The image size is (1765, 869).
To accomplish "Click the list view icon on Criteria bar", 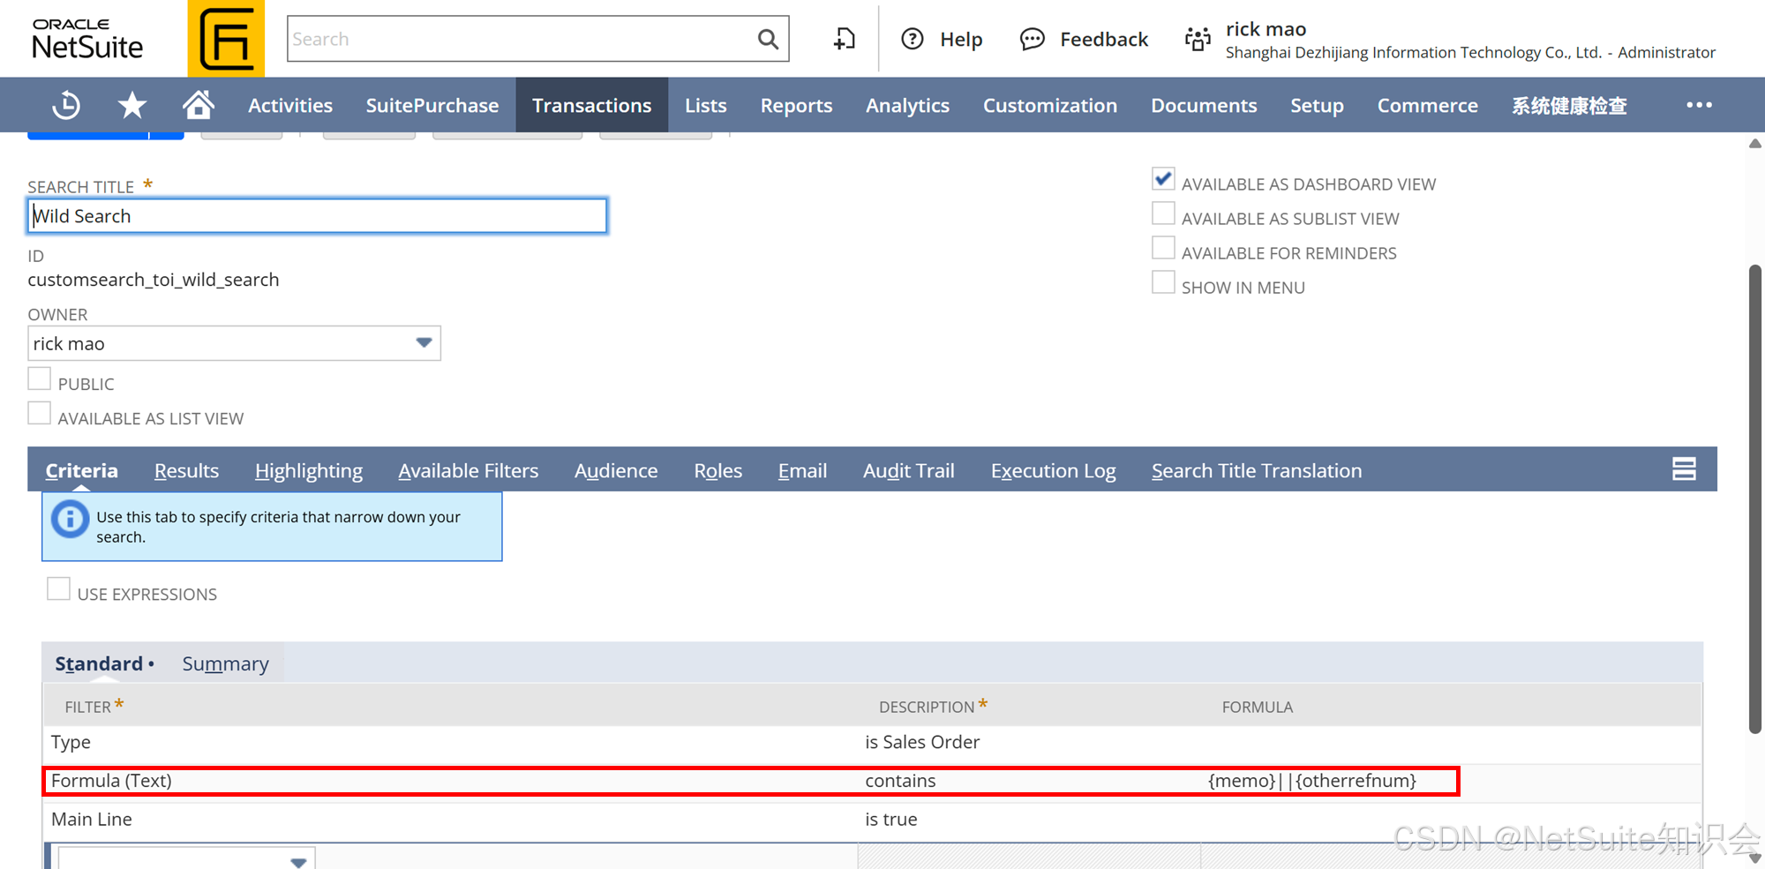I will point(1684,469).
